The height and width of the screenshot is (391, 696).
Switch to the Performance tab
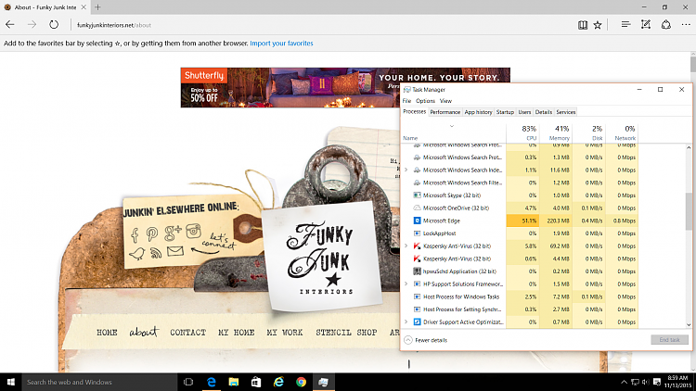pos(445,112)
